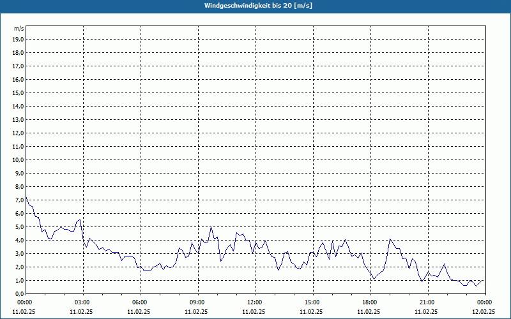Click the 11.02.25 date under 06:00
The height and width of the screenshot is (319, 511).
click(x=139, y=311)
